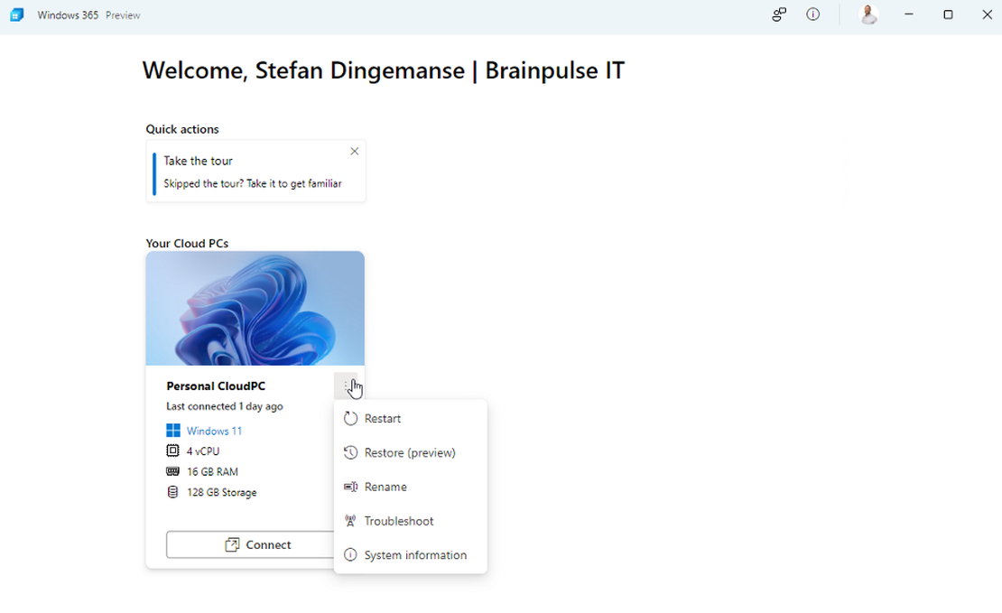The width and height of the screenshot is (1002, 613).
Task: Toggle the Cloud PC more options button
Action: 346,385
